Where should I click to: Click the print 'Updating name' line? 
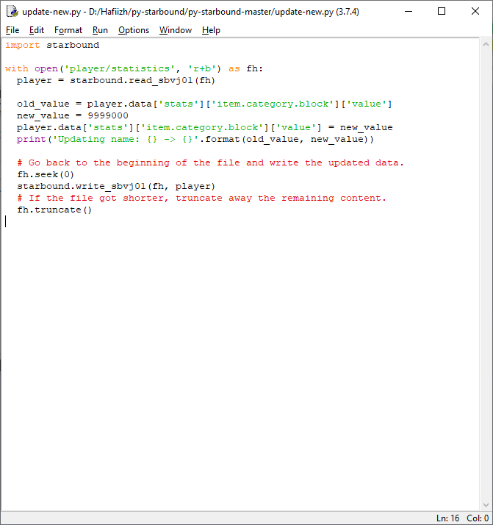195,139
